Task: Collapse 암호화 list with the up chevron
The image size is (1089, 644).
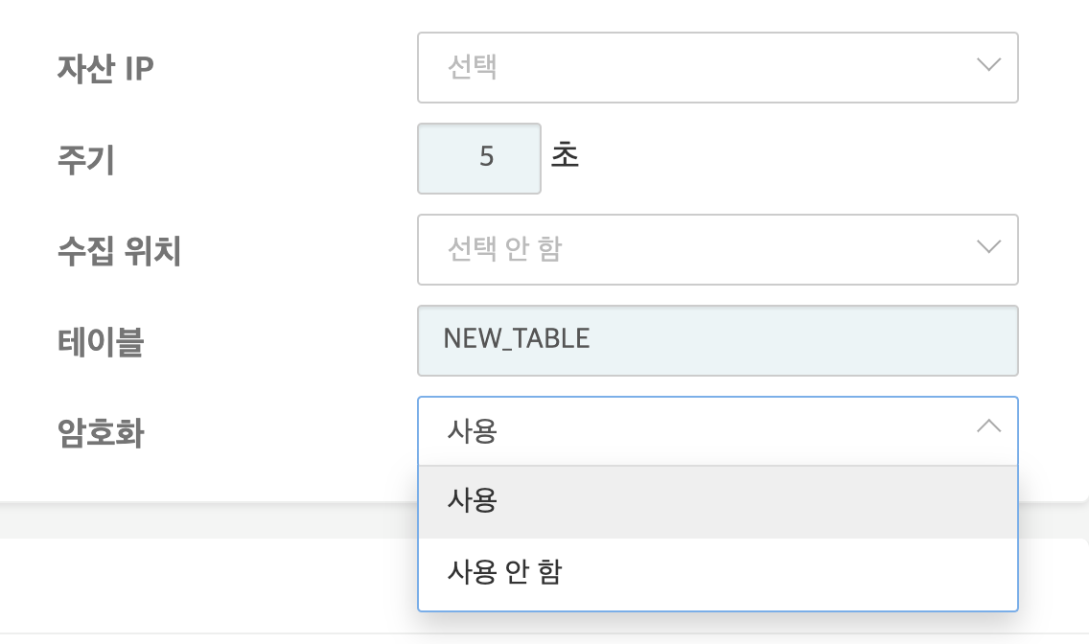Action: (x=988, y=426)
